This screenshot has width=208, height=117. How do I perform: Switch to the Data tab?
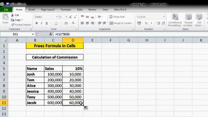80,9
